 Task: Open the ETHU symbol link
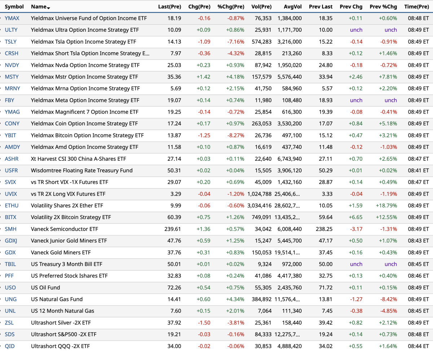pos(12,206)
